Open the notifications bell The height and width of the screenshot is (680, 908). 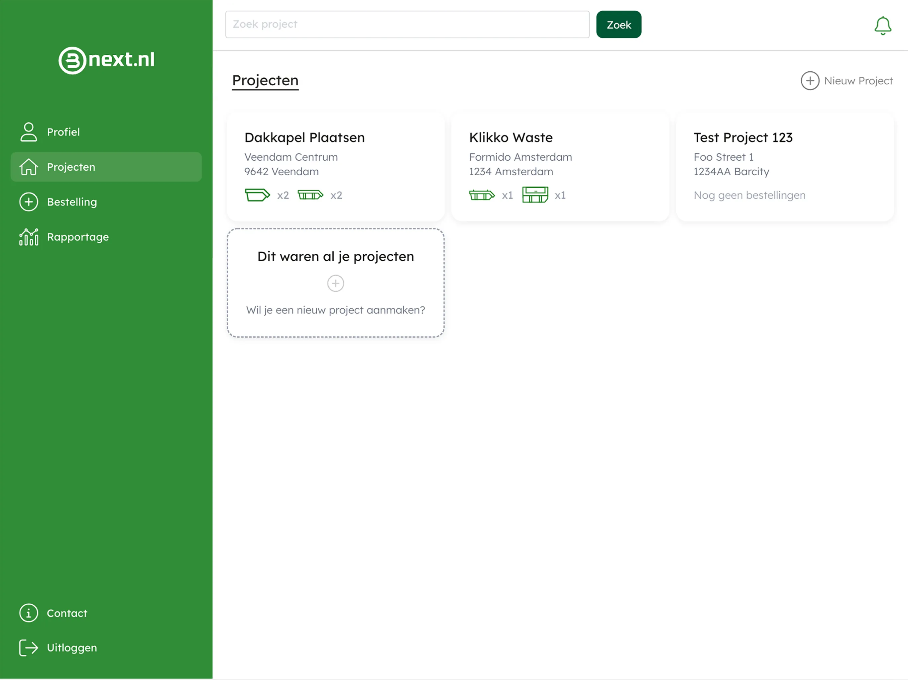coord(882,26)
